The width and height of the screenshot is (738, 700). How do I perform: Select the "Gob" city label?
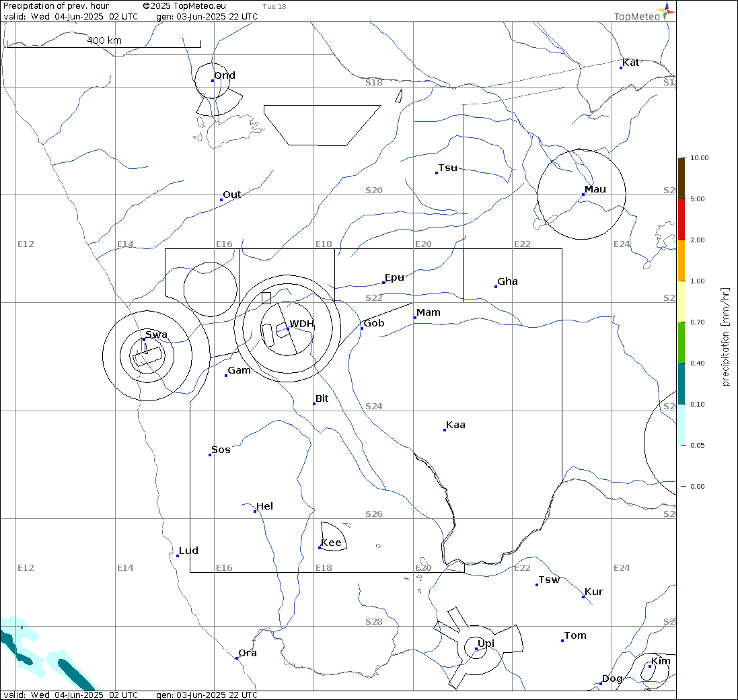point(373,323)
